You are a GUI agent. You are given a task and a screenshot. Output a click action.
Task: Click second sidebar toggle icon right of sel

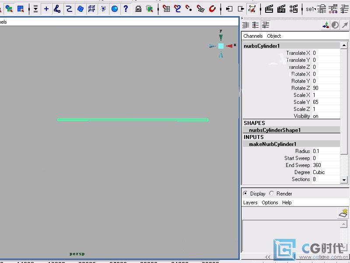[333, 9]
